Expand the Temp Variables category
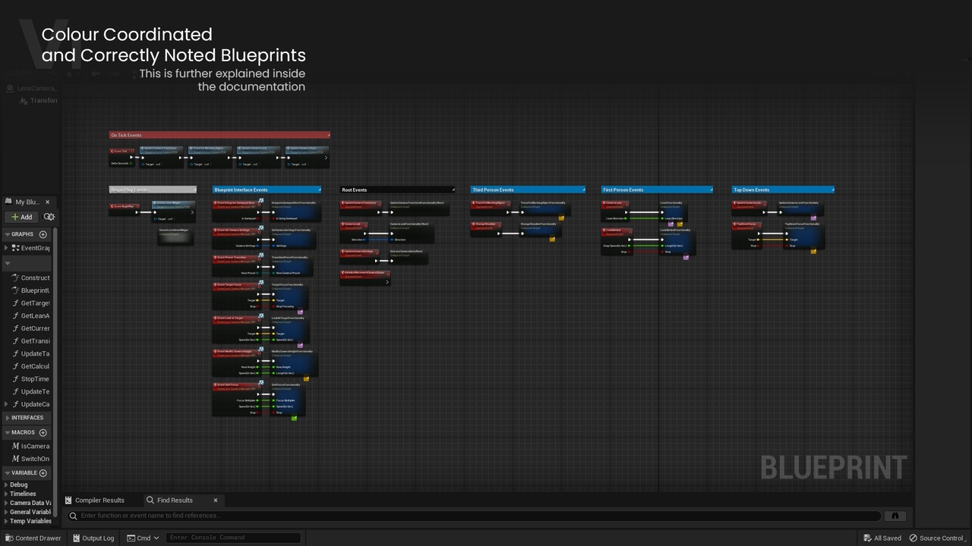Viewport: 972px width, 546px height. (x=6, y=521)
